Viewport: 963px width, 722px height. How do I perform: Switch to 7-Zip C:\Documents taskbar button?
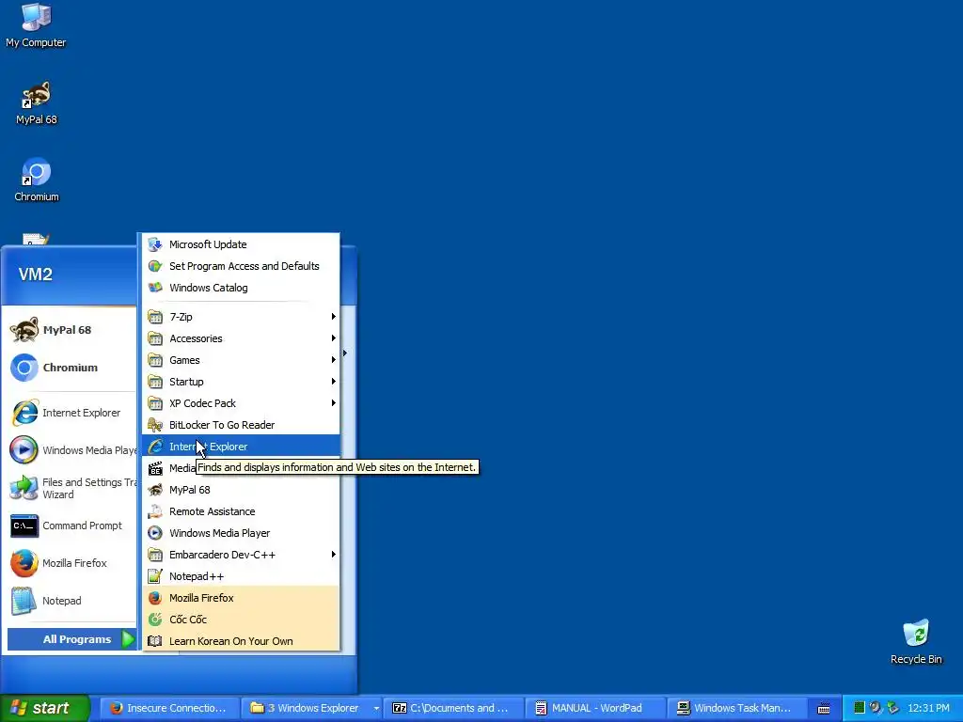[452, 708]
